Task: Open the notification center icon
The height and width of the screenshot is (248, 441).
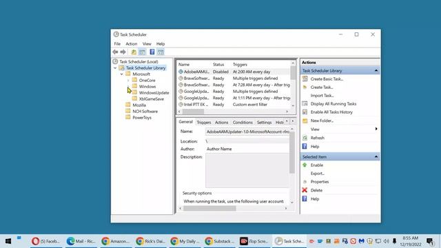Action: [x=430, y=241]
